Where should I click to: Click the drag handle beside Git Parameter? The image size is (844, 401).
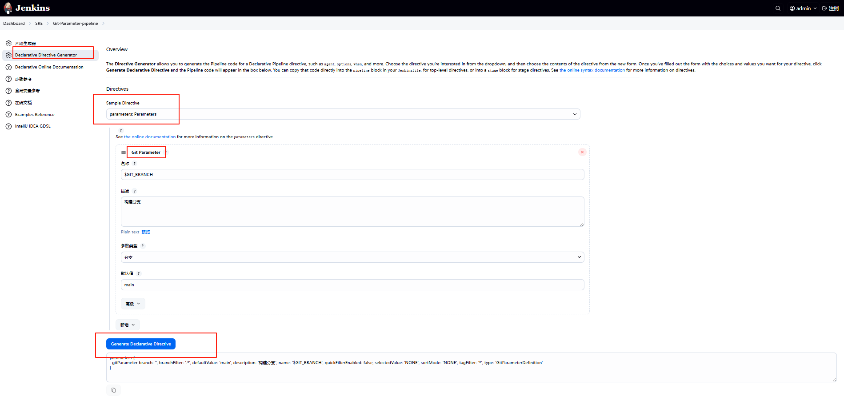pyautogui.click(x=124, y=152)
